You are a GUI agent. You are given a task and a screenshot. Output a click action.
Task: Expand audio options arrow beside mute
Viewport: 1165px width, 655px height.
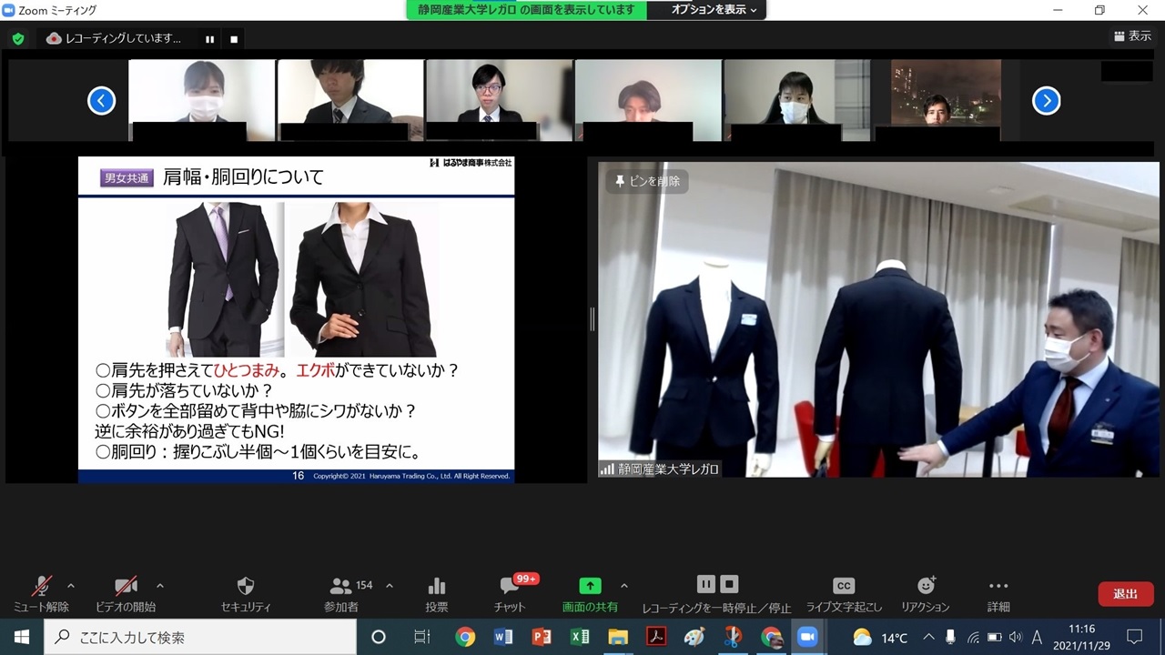pos(71,586)
